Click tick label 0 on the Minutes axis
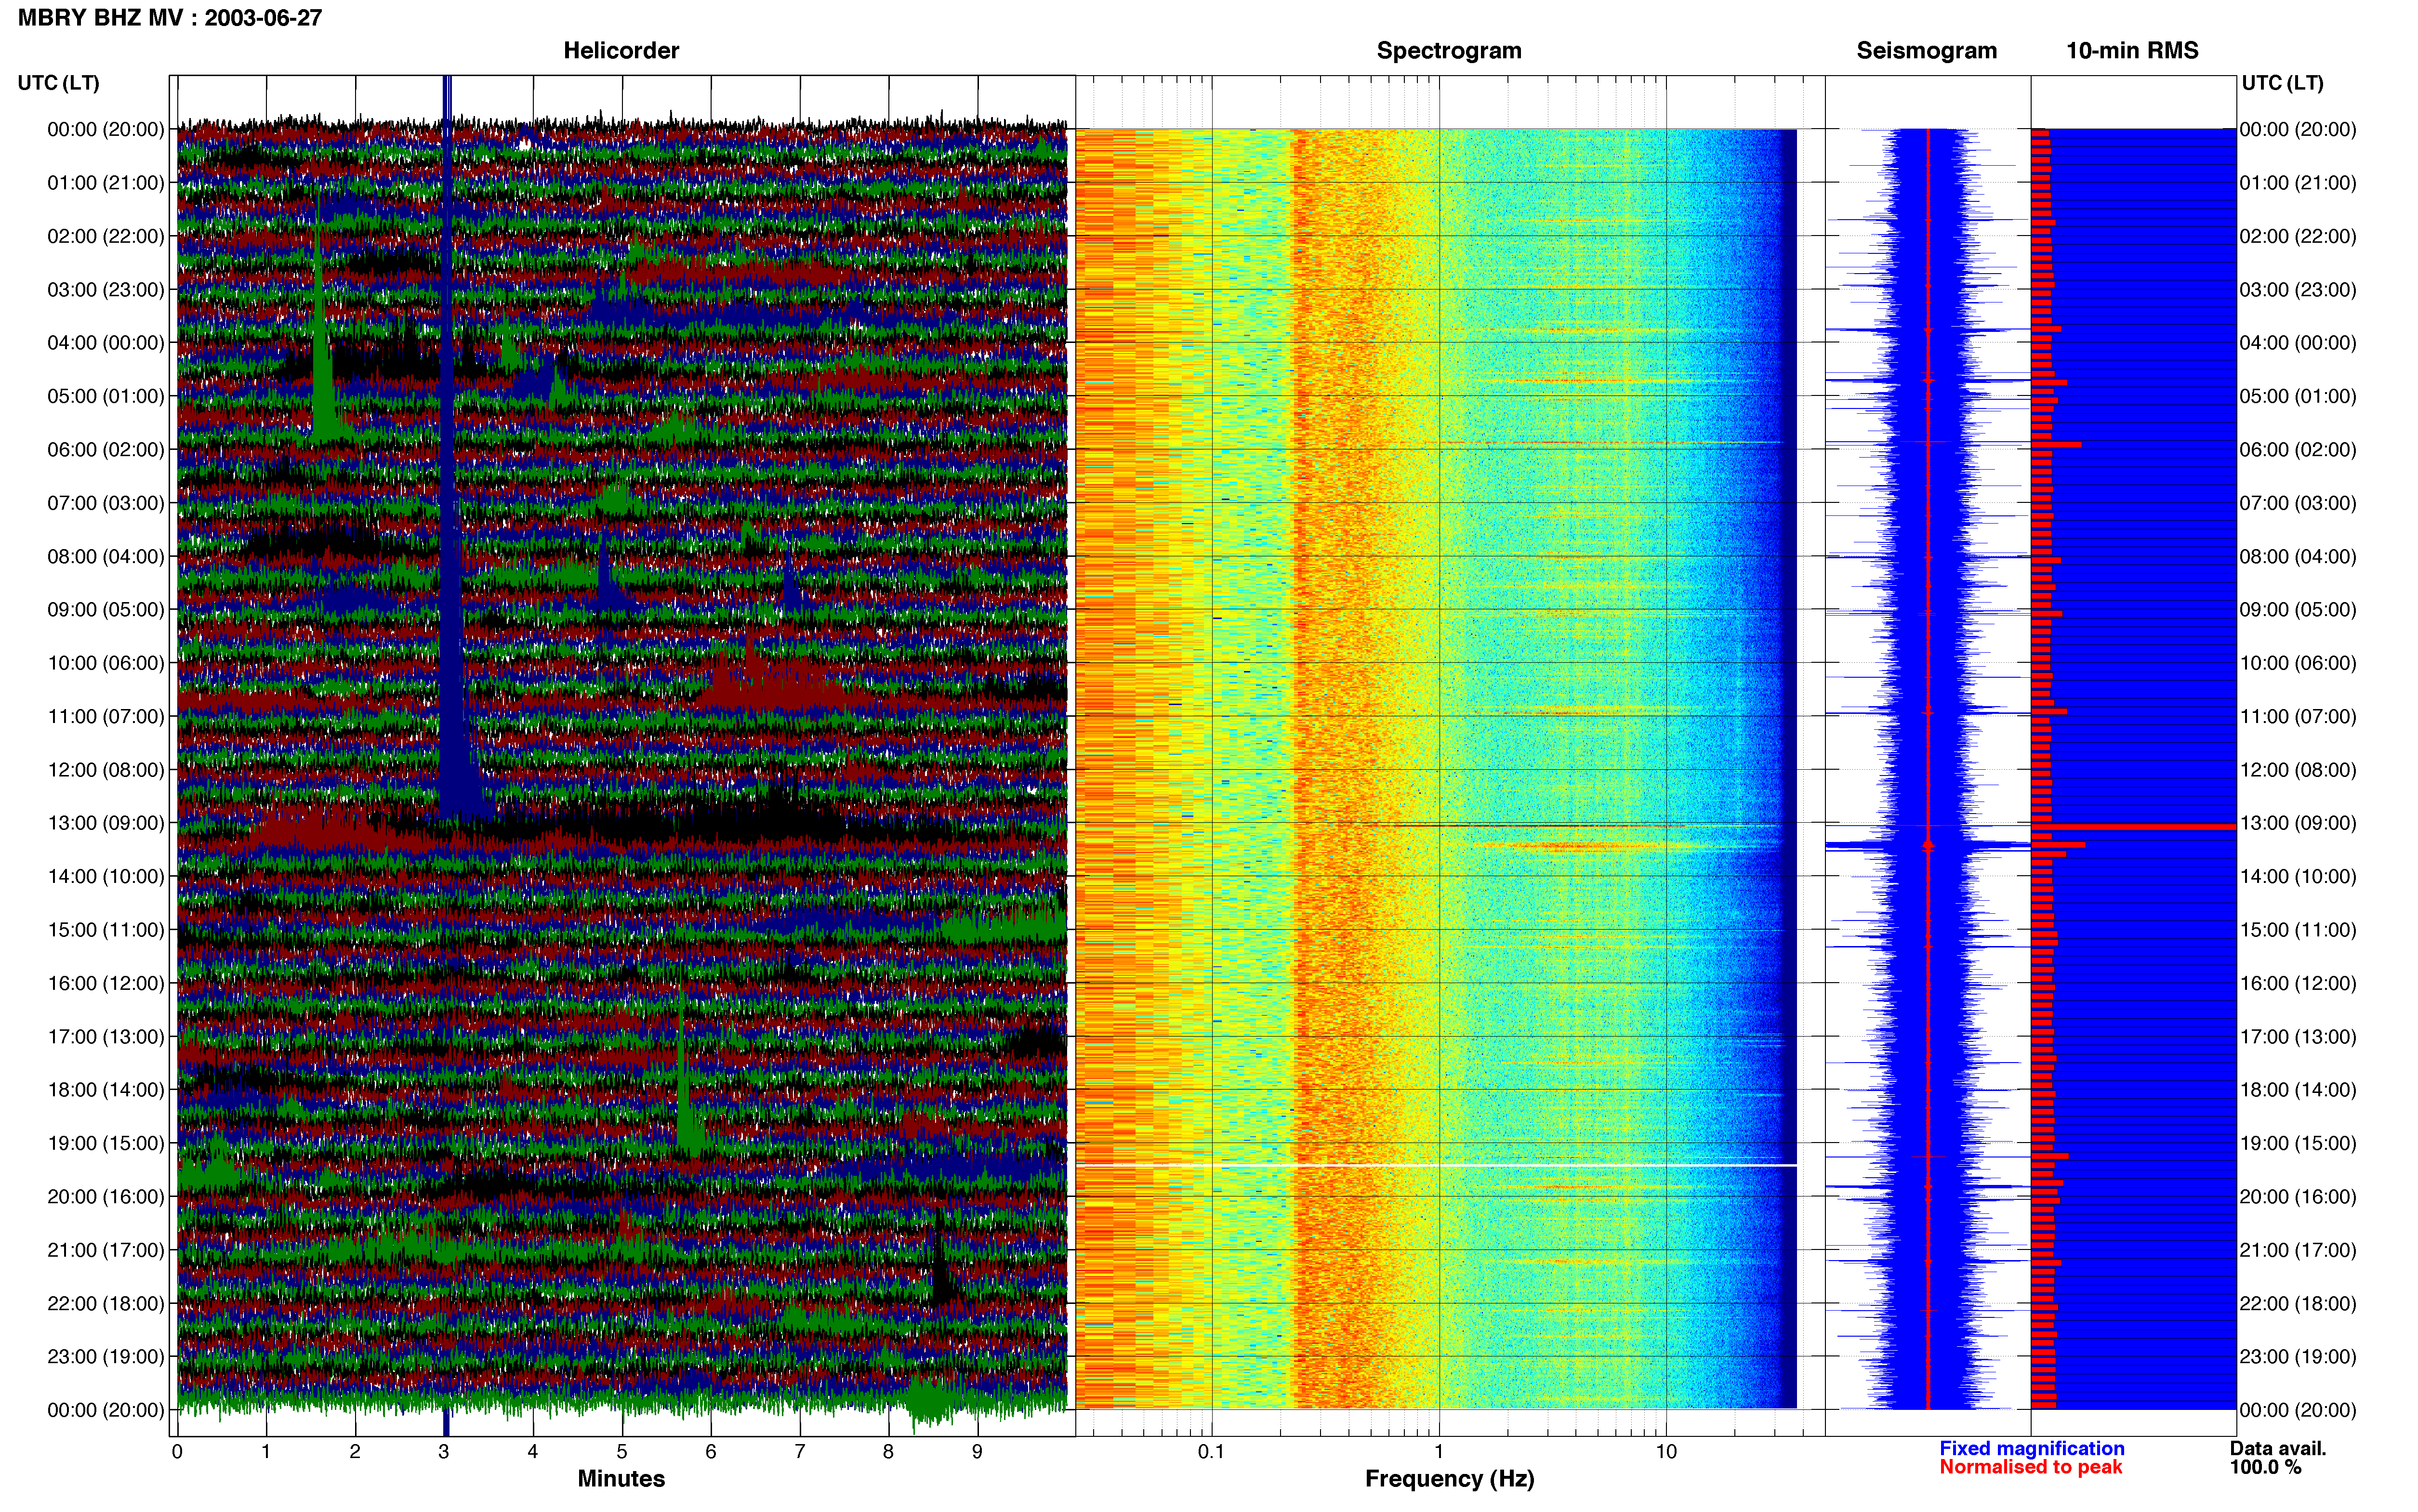The width and height of the screenshot is (2418, 1512). click(x=177, y=1452)
